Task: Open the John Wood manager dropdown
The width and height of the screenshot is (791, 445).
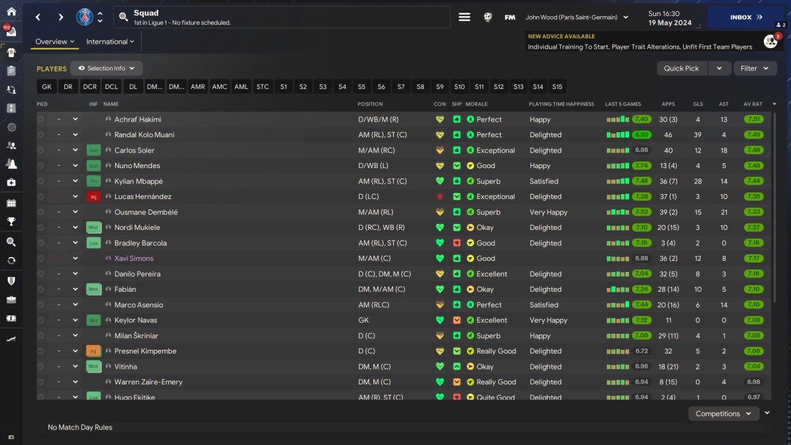Action: point(577,17)
